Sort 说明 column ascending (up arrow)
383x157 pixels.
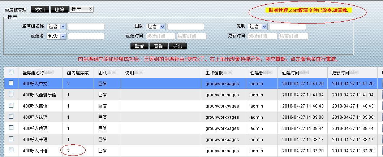137,73
